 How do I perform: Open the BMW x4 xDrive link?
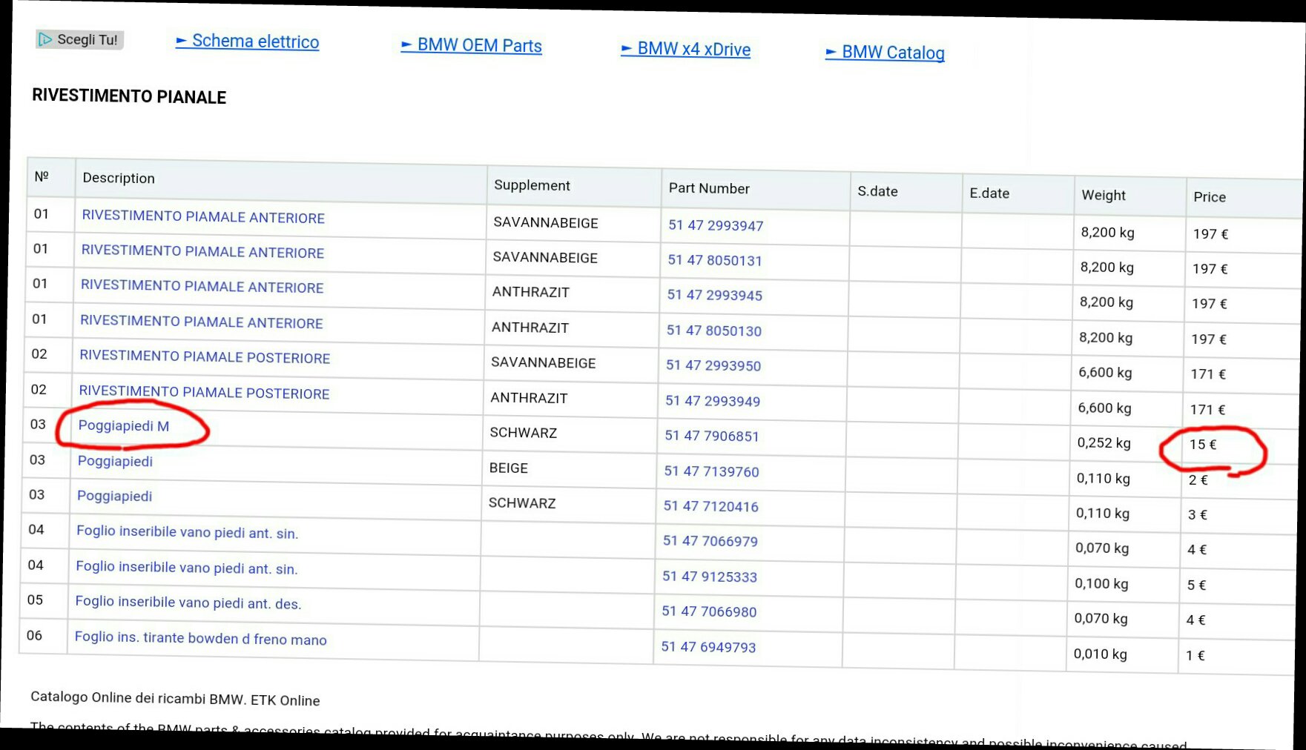[686, 50]
